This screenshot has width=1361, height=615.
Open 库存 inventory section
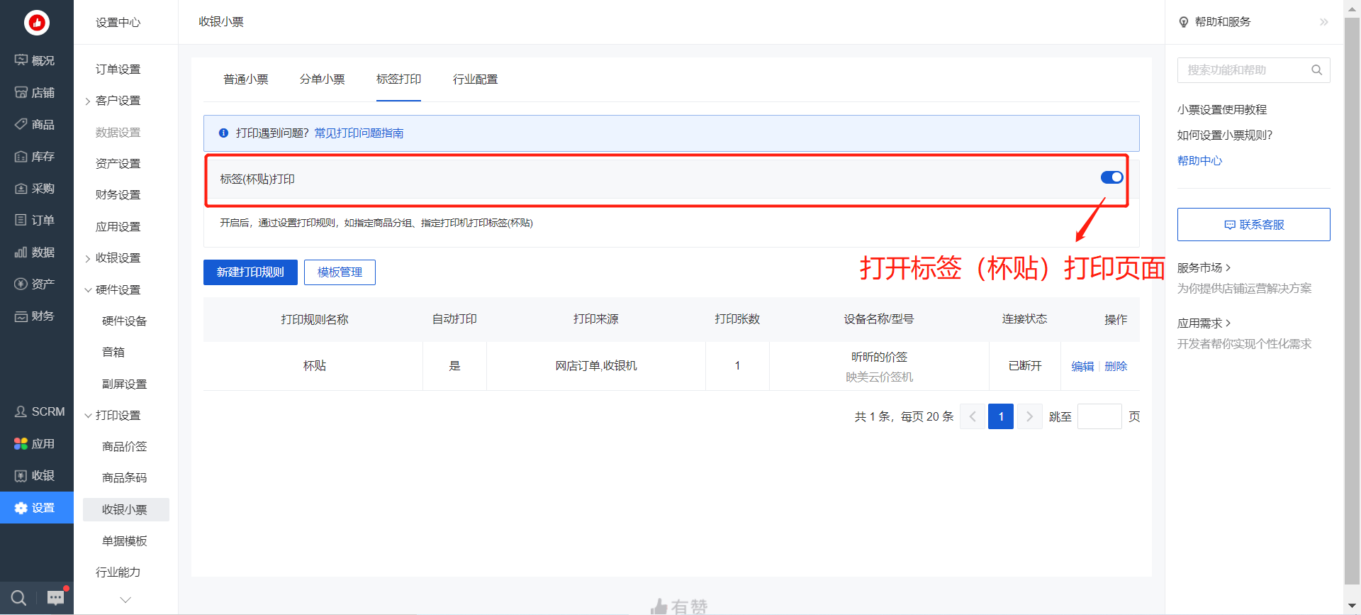coord(36,156)
